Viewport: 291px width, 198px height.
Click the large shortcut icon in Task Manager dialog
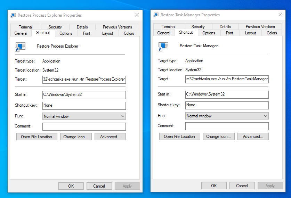163,47
